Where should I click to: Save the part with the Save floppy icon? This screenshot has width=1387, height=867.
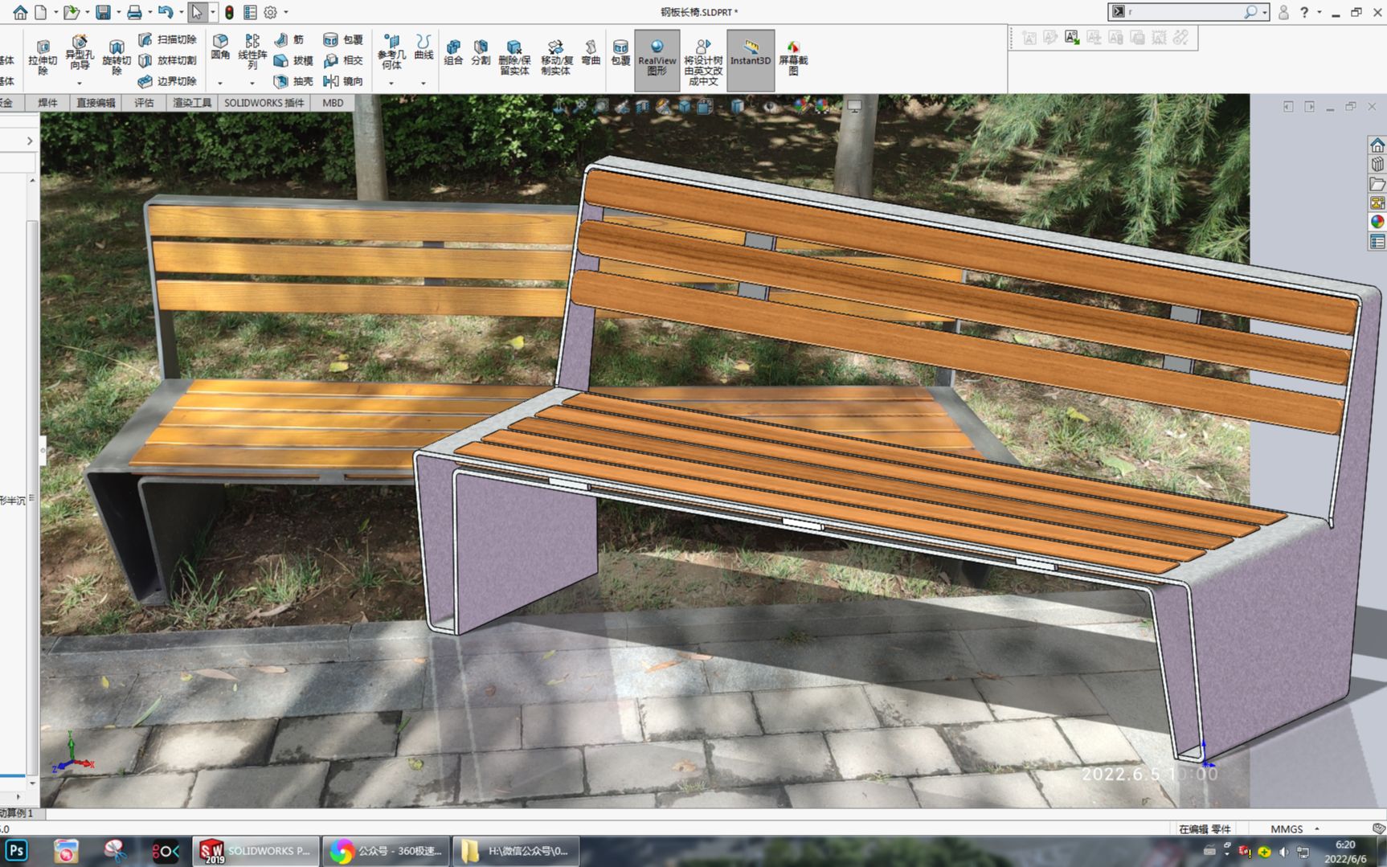(x=103, y=12)
